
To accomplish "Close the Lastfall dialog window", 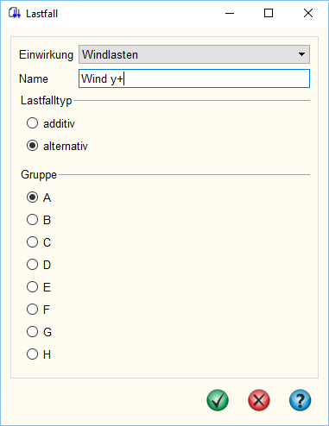I will pos(308,13).
